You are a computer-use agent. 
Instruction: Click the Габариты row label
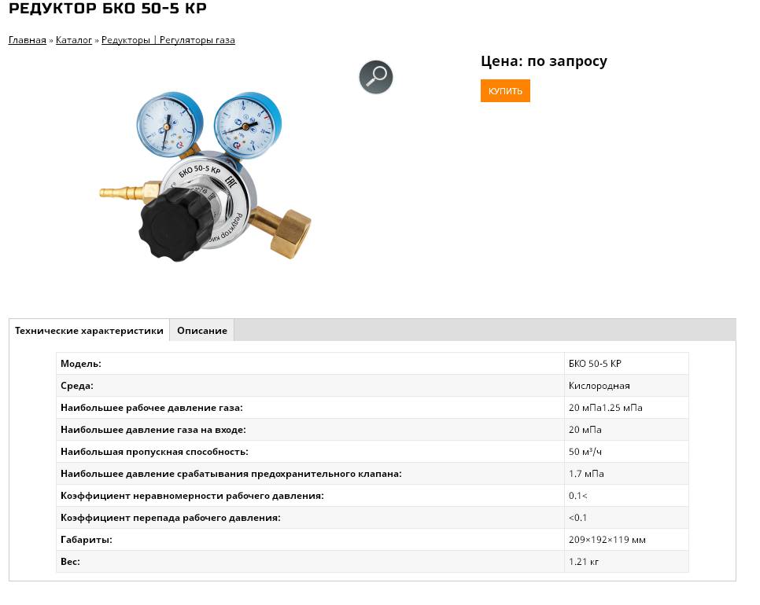[x=87, y=540]
